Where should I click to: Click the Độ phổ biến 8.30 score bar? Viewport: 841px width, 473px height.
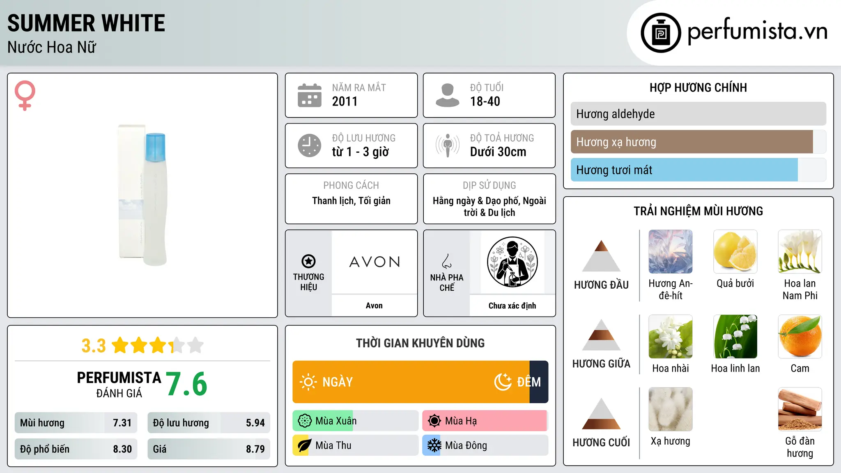pyautogui.click(x=76, y=449)
